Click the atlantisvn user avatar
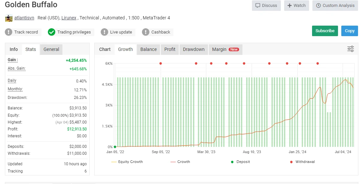This screenshot has width=361, height=184. coord(9,18)
